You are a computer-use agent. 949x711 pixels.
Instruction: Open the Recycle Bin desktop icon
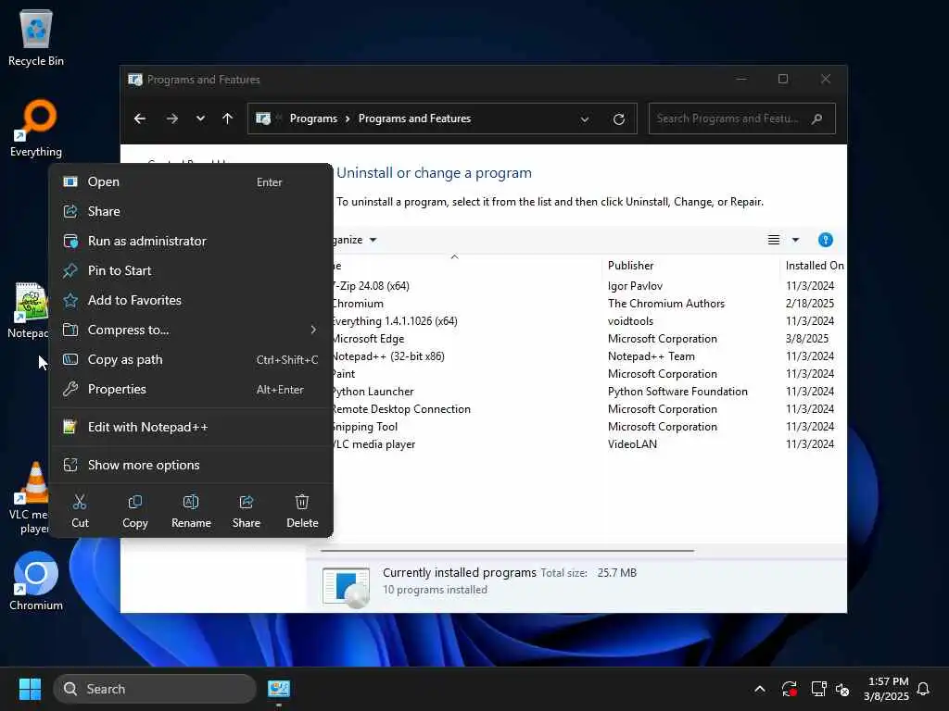tap(36, 37)
